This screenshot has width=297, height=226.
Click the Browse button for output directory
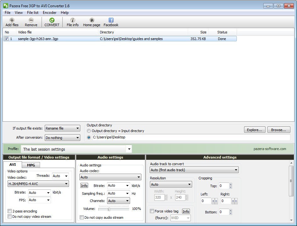point(279,130)
